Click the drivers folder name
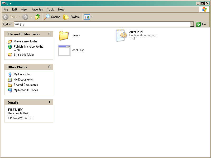The width and height of the screenshot is (211, 158). (x=76, y=35)
